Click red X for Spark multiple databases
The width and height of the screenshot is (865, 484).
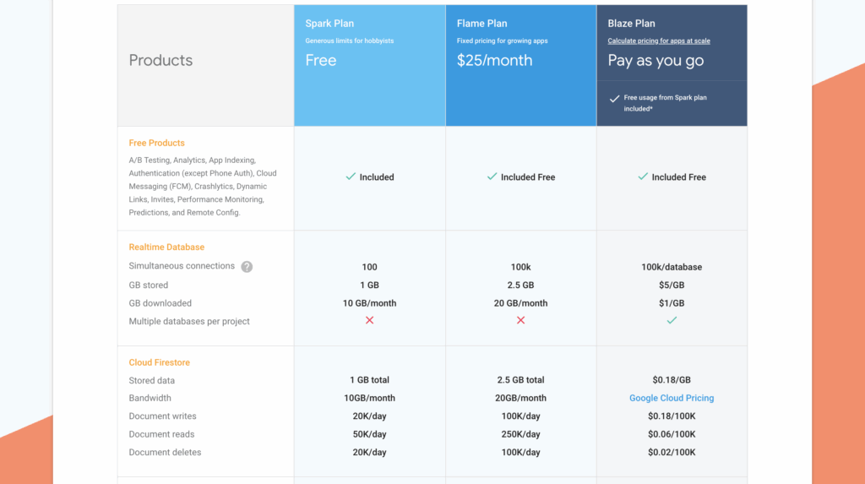(x=369, y=320)
